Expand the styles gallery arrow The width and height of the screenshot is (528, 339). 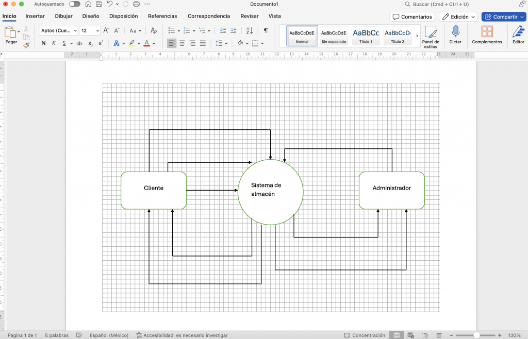click(x=417, y=36)
